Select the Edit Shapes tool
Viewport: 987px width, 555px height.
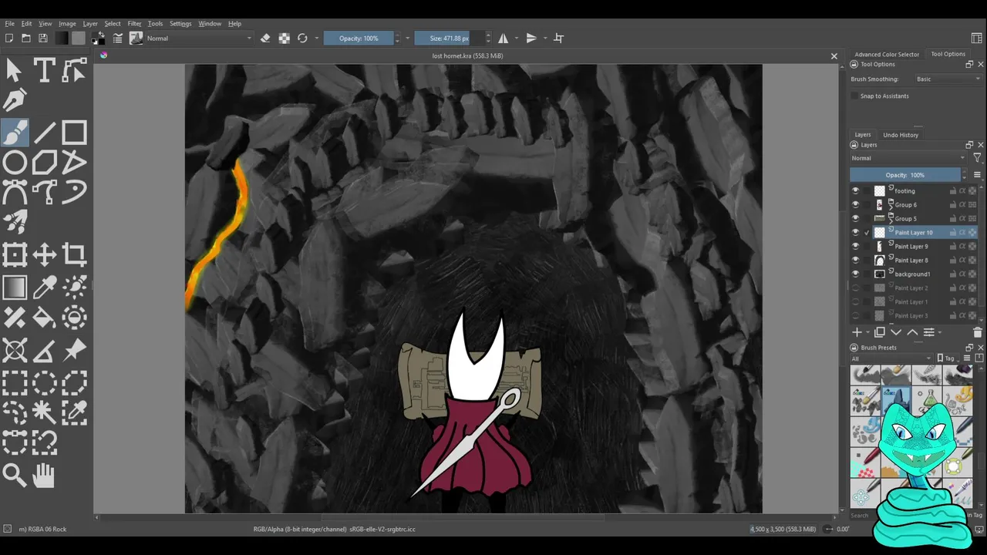[x=74, y=71]
